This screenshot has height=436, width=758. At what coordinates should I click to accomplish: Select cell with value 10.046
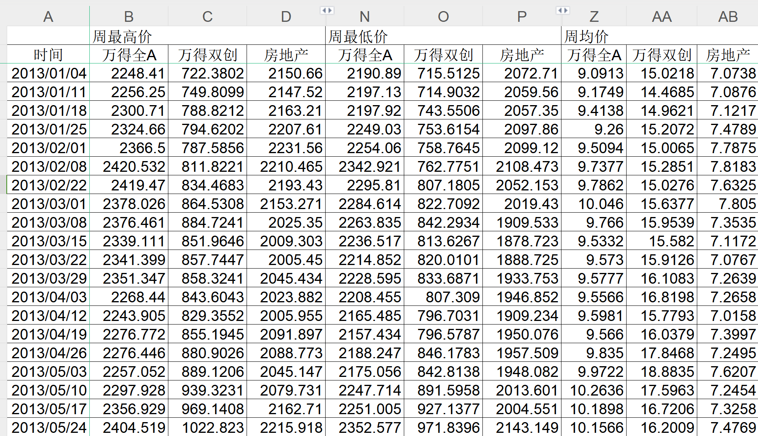[x=594, y=204]
